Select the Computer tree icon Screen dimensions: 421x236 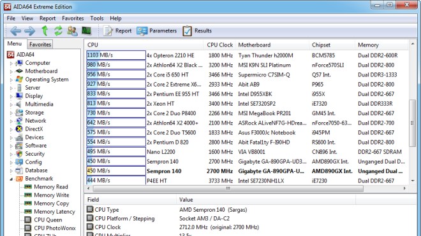[x=19, y=63]
